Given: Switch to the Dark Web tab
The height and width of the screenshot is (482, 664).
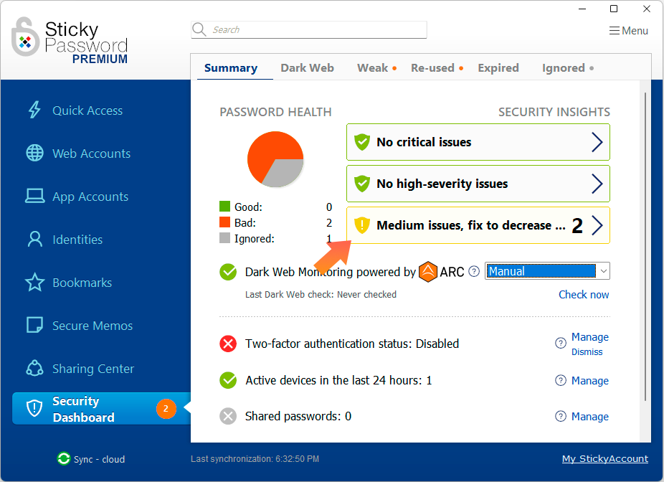Looking at the screenshot, I should (x=307, y=67).
